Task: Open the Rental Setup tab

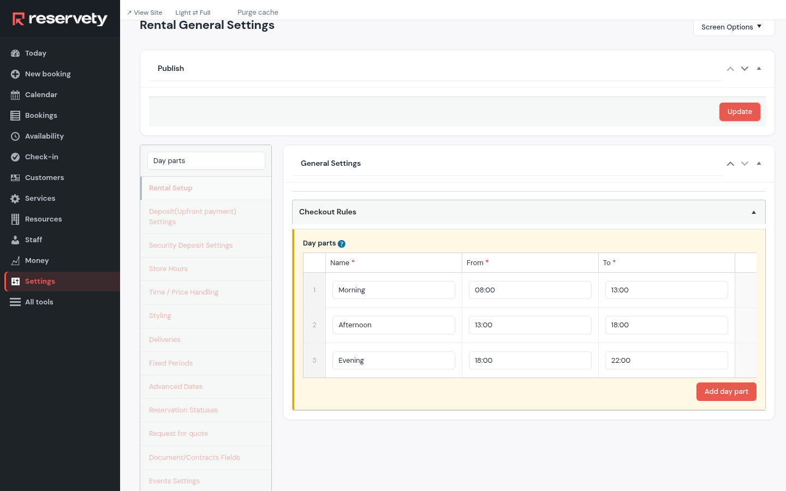Action: pyautogui.click(x=206, y=188)
